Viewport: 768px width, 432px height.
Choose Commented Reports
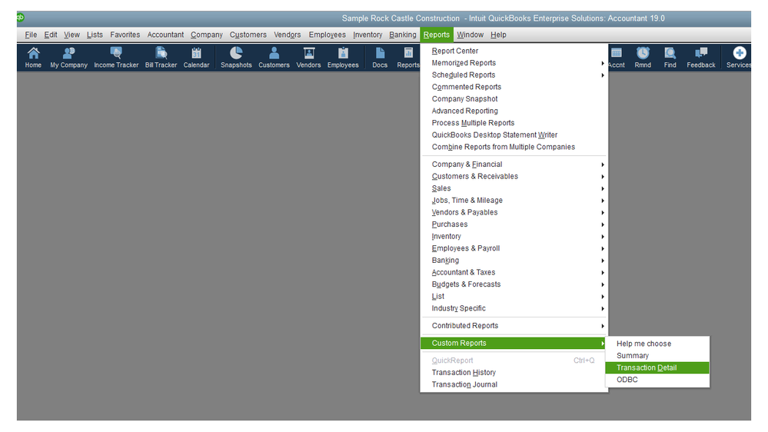click(514, 87)
